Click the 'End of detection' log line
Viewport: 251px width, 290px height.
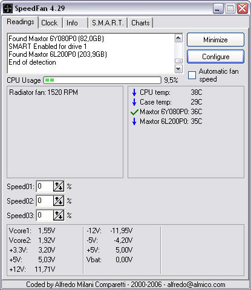[32, 62]
